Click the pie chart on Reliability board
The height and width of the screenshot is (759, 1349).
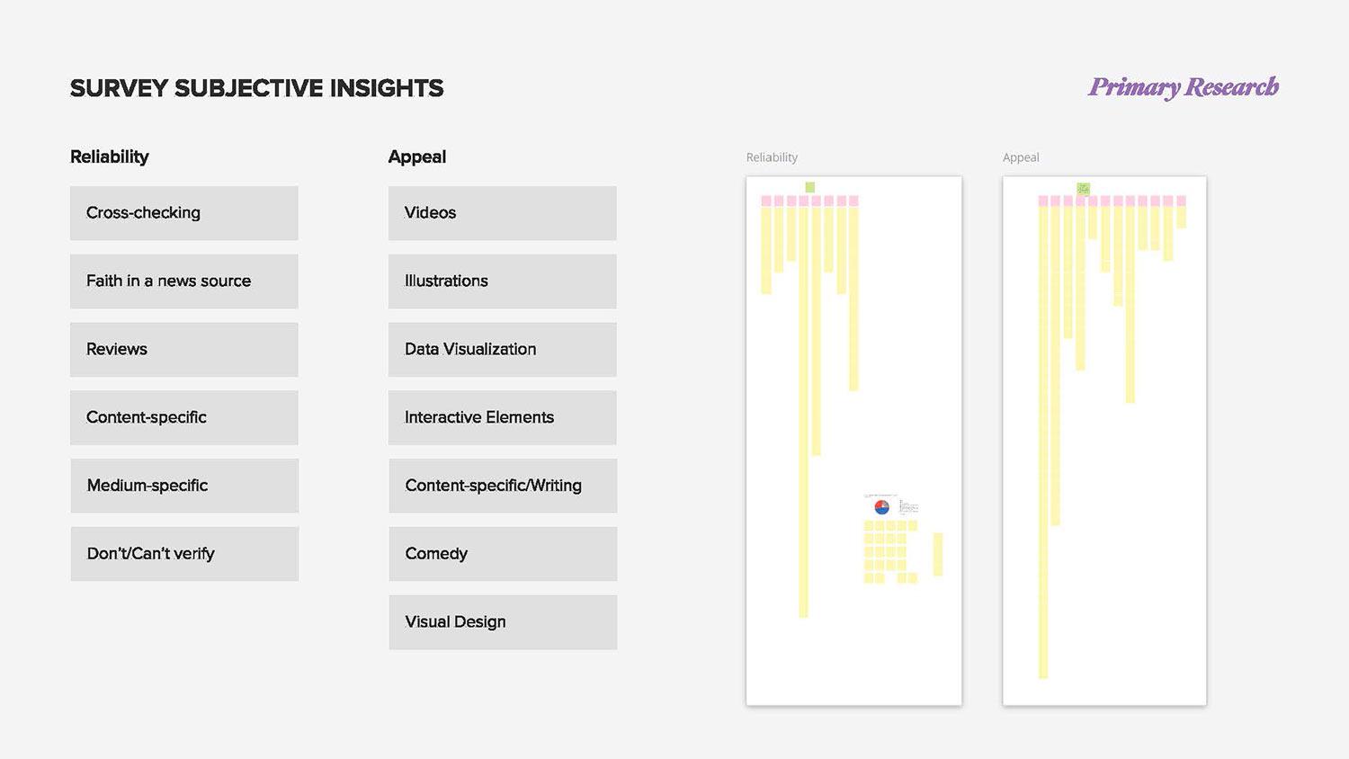tap(881, 507)
